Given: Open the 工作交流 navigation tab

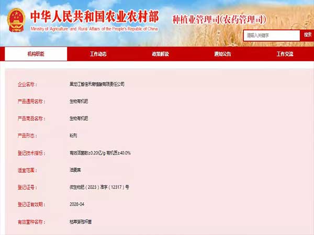Looking at the screenshot, I should point(285,54).
